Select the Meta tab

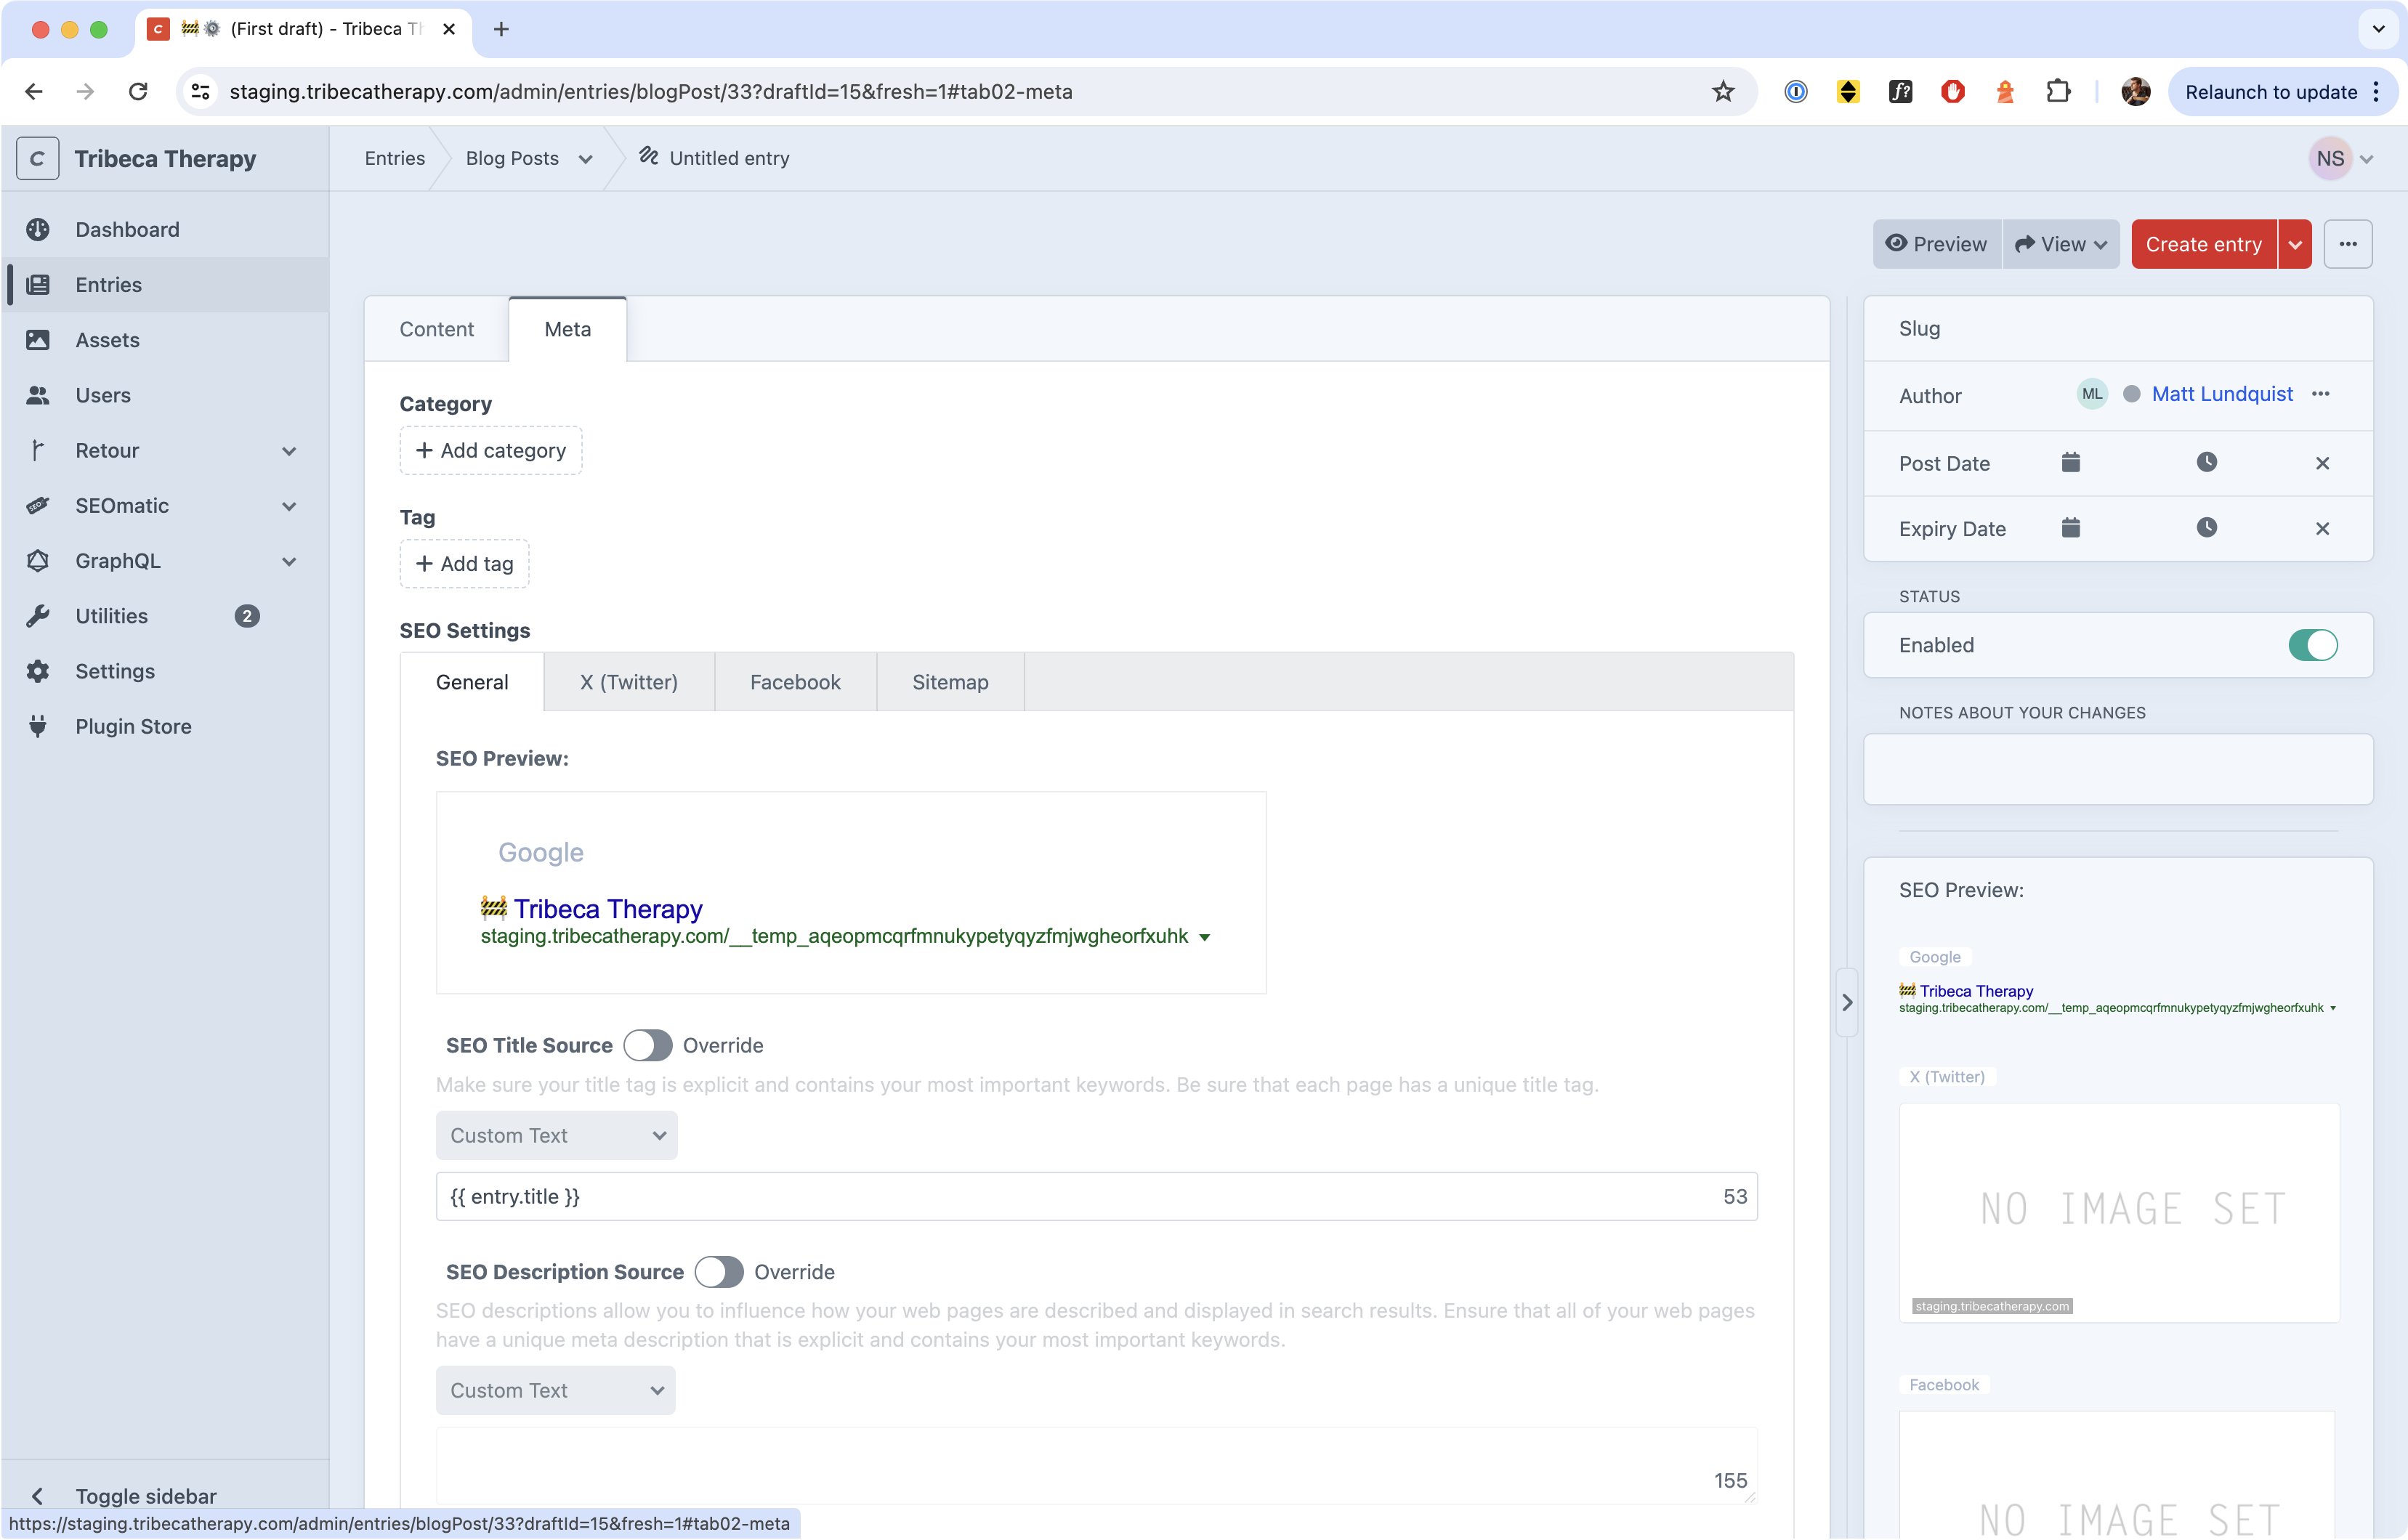[x=568, y=329]
